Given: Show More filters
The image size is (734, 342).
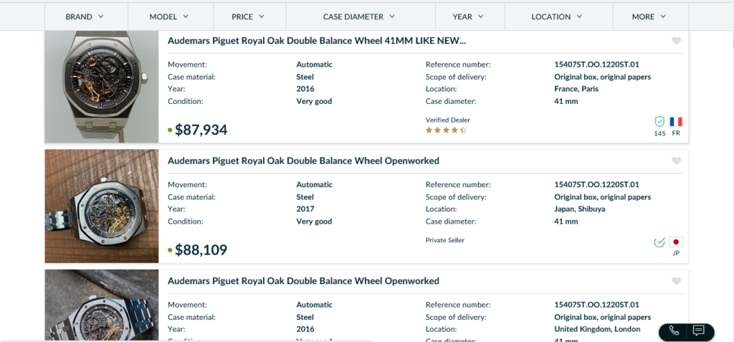Looking at the screenshot, I should click(x=649, y=16).
